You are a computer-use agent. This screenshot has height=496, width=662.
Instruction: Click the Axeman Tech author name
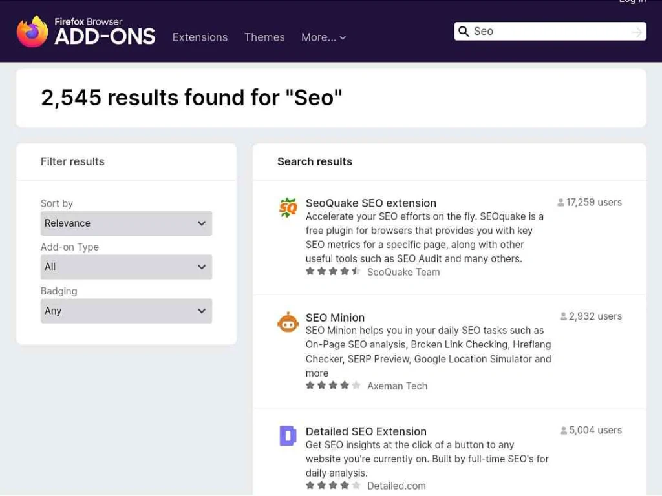click(397, 386)
